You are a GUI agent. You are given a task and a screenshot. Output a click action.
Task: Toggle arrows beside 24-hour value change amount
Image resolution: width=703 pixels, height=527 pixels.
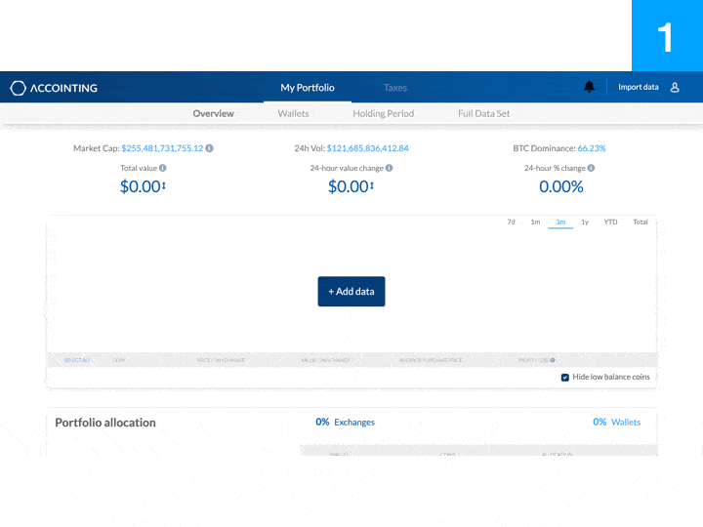click(x=372, y=185)
